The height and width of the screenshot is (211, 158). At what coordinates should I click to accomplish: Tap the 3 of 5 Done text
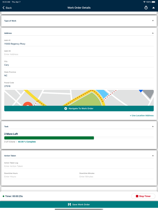(10, 142)
